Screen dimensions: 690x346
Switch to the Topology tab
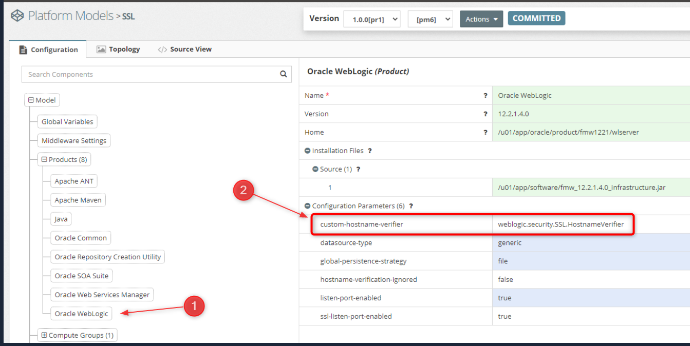[x=118, y=49]
